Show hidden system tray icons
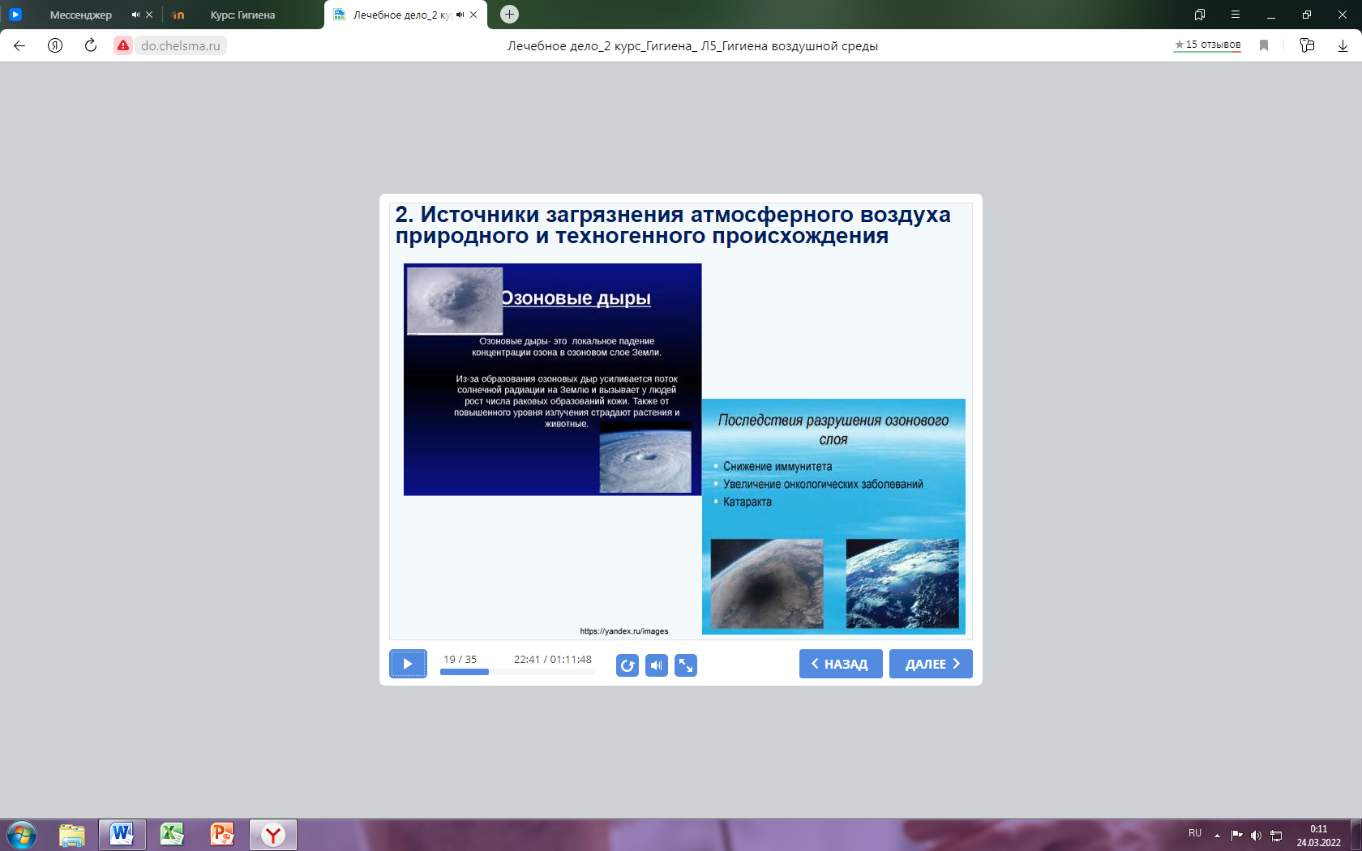Image resolution: width=1362 pixels, height=851 pixels. tap(1217, 835)
